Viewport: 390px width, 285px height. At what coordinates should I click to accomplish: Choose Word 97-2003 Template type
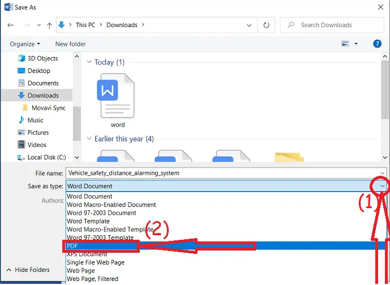click(x=226, y=237)
